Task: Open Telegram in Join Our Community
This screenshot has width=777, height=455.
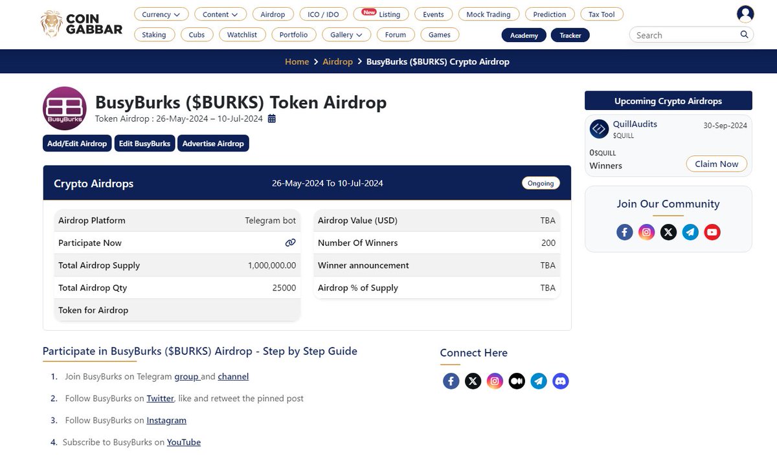Action: (690, 232)
